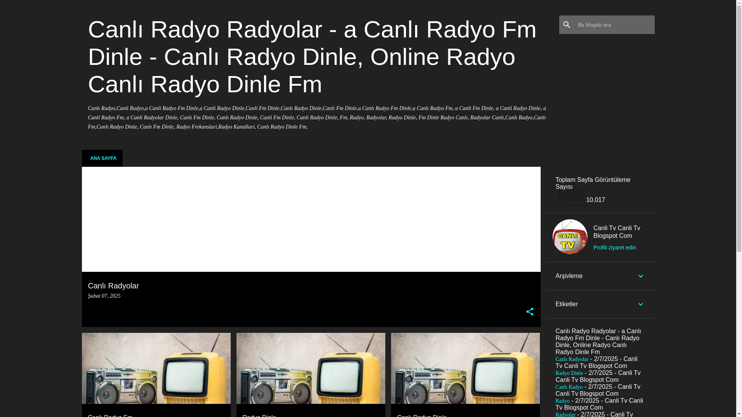
Task: Open the Canlı Radyo Dinle post thumbnail
Action: (465, 368)
